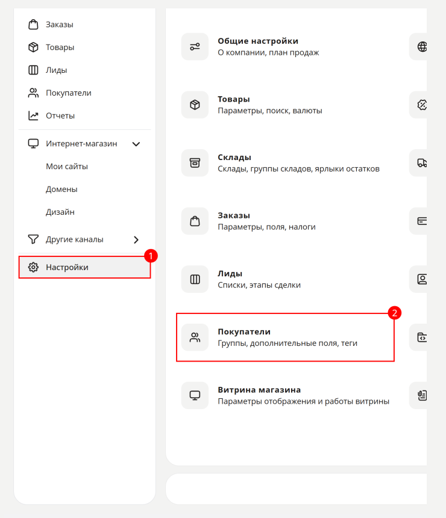This screenshot has width=446, height=518.
Task: Click the chart icon next to Отчеты
Action: pos(33,116)
